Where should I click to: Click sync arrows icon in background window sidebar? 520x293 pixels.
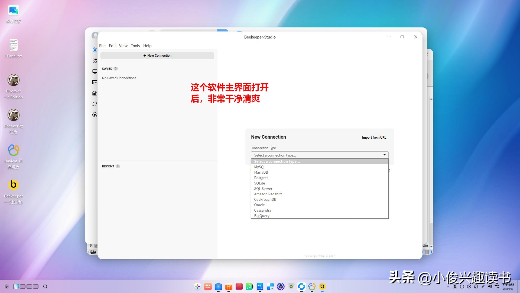(x=95, y=104)
